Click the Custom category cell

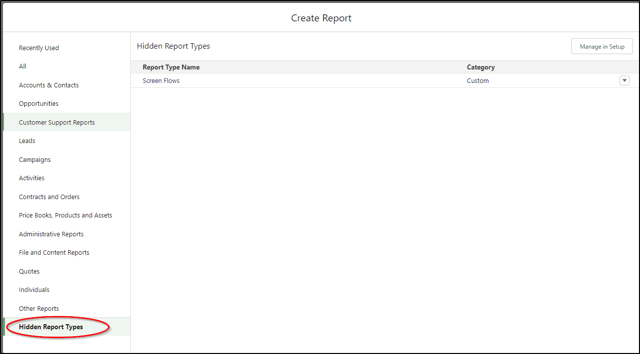pyautogui.click(x=478, y=81)
